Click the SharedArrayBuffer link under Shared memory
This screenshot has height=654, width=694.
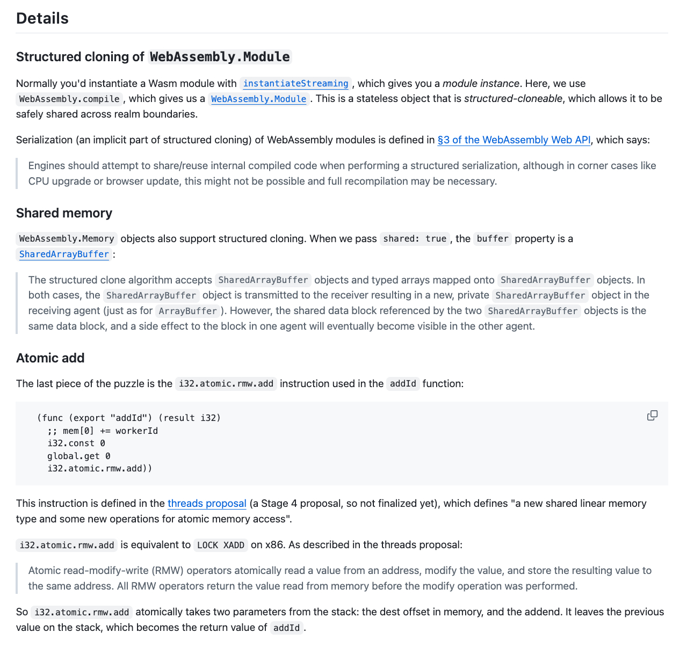pyautogui.click(x=64, y=255)
